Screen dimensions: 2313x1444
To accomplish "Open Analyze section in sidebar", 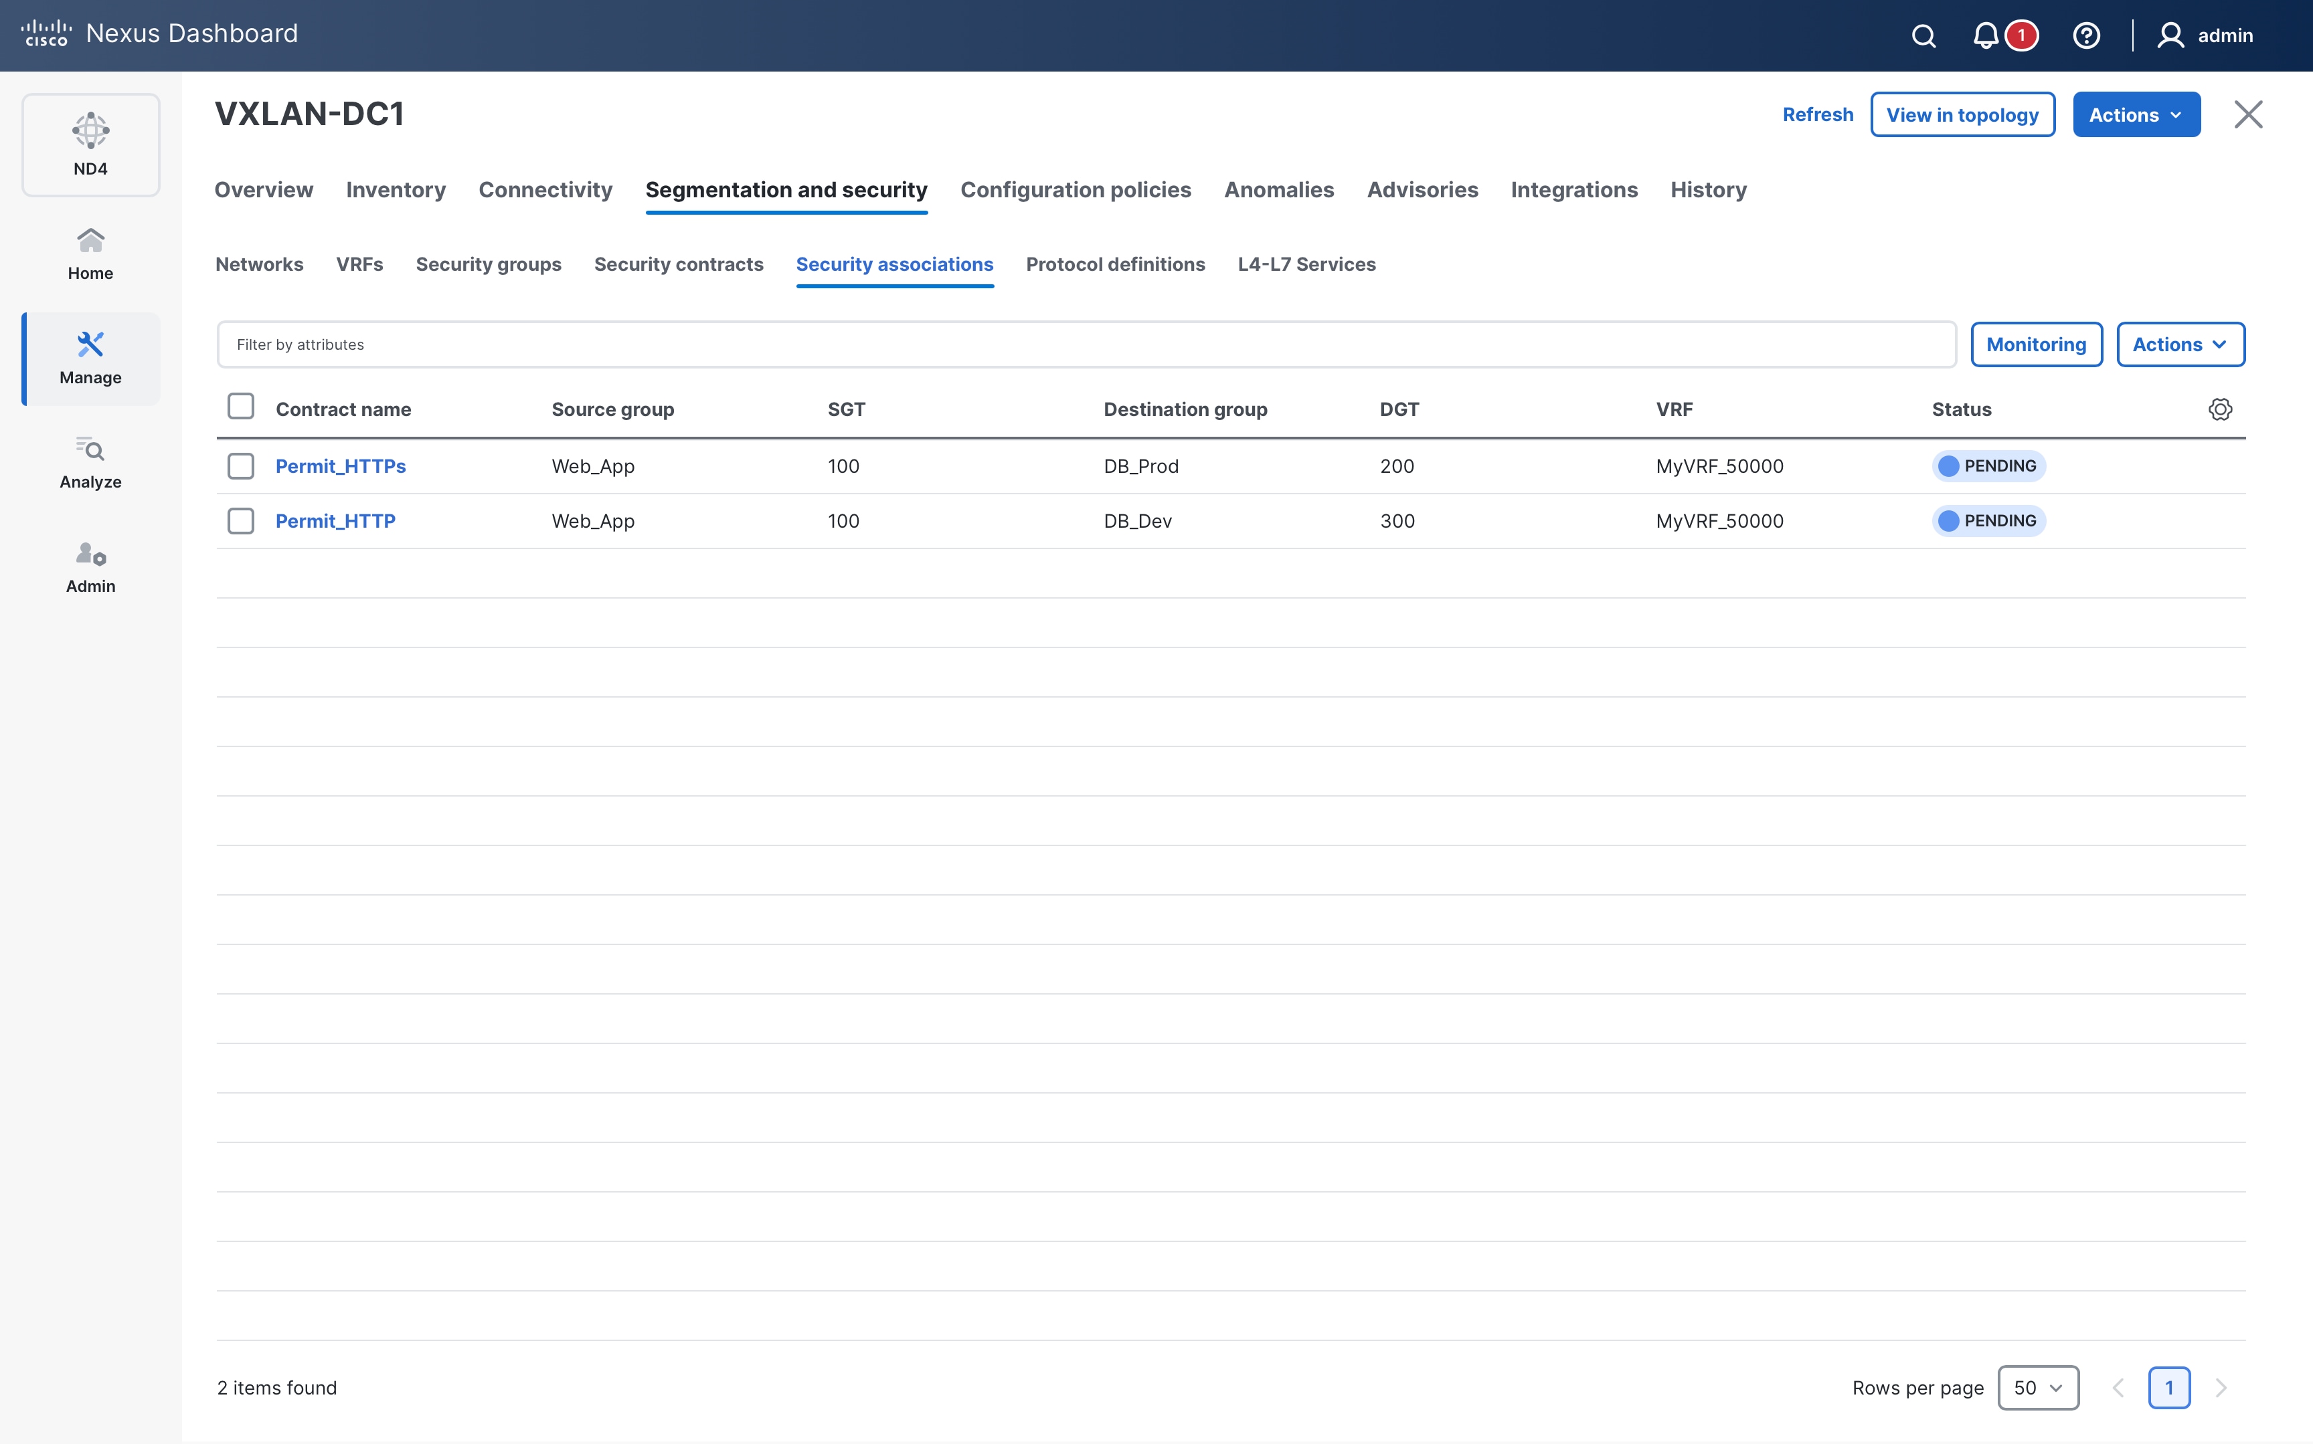I will 91,463.
